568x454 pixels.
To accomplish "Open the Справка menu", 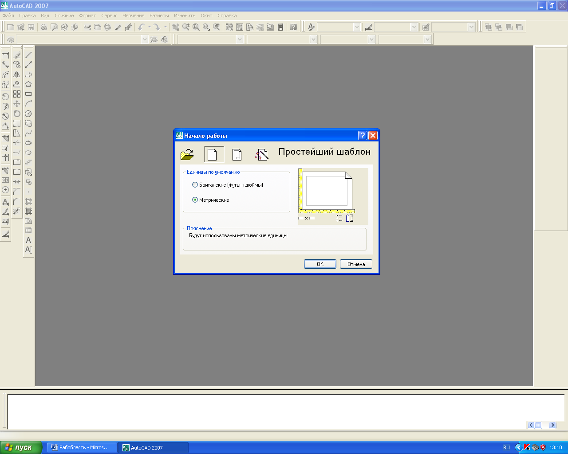I will coord(227,16).
